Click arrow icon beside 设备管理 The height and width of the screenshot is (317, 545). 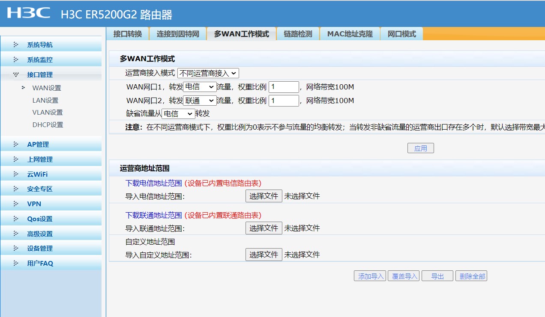[x=16, y=248]
